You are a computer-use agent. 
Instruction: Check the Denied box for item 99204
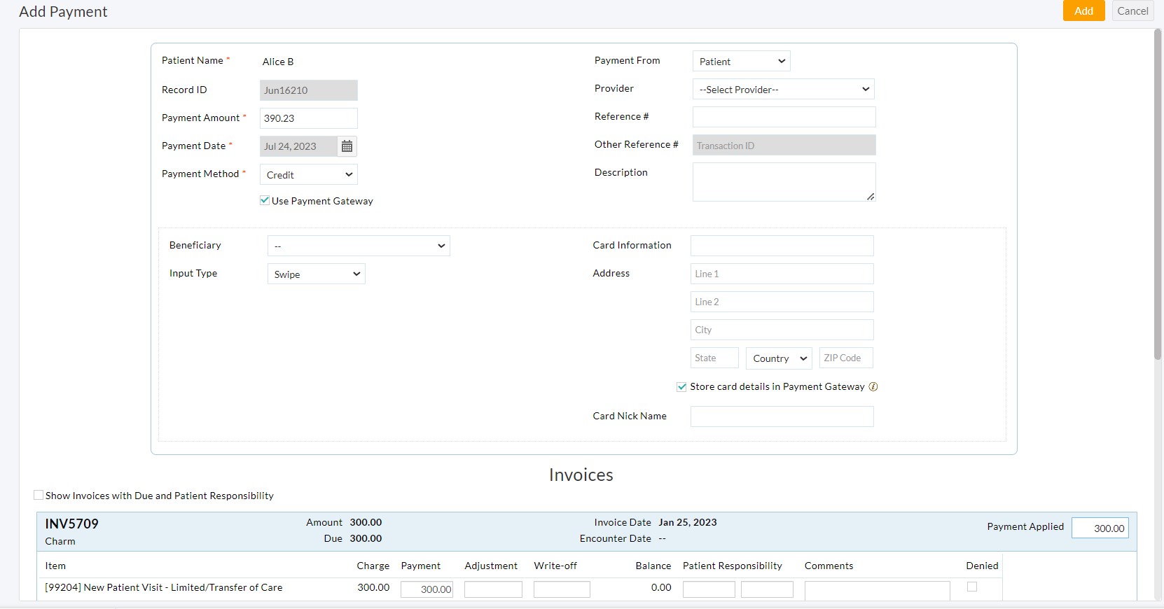click(x=971, y=587)
